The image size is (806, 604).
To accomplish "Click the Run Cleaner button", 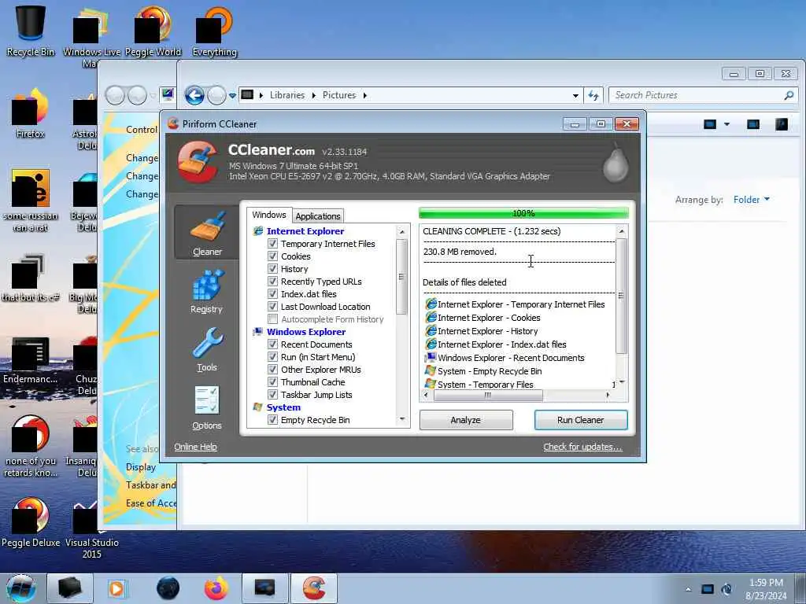I will click(x=581, y=420).
